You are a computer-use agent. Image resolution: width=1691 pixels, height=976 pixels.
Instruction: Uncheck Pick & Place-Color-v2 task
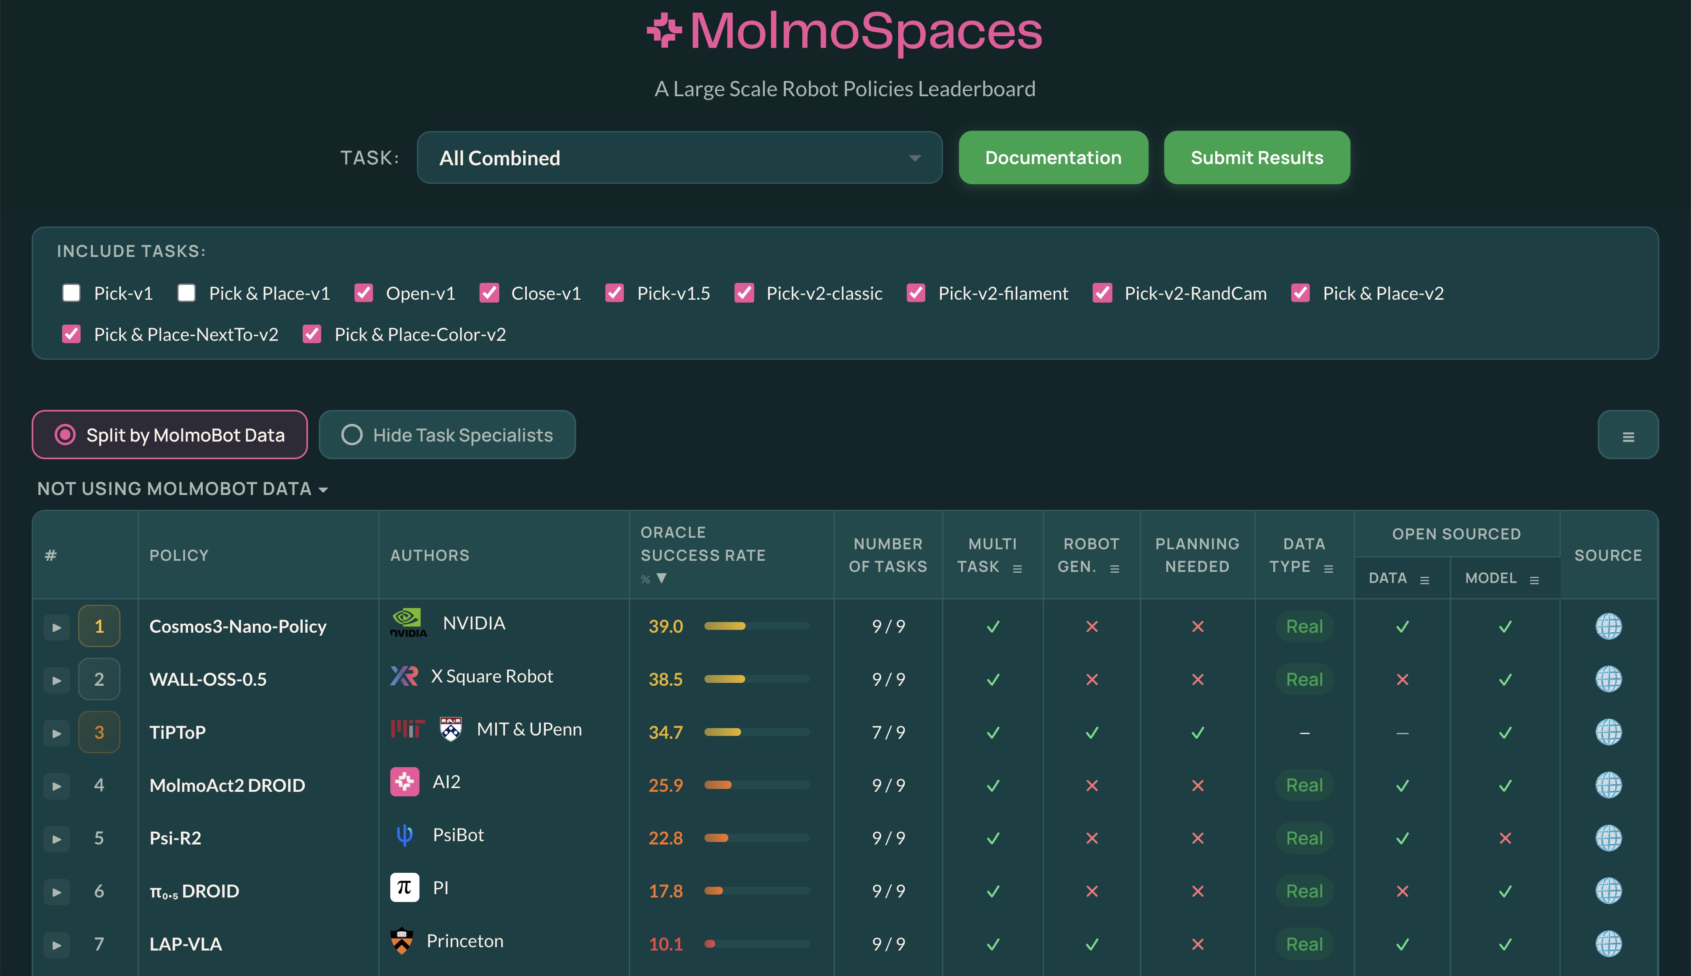click(312, 334)
